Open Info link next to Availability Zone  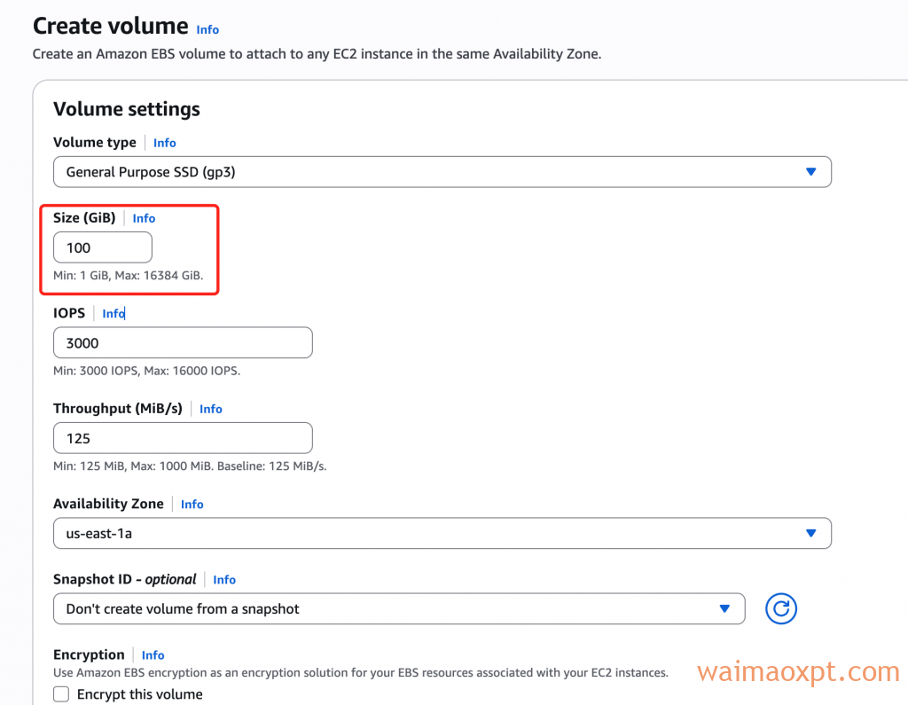point(192,504)
